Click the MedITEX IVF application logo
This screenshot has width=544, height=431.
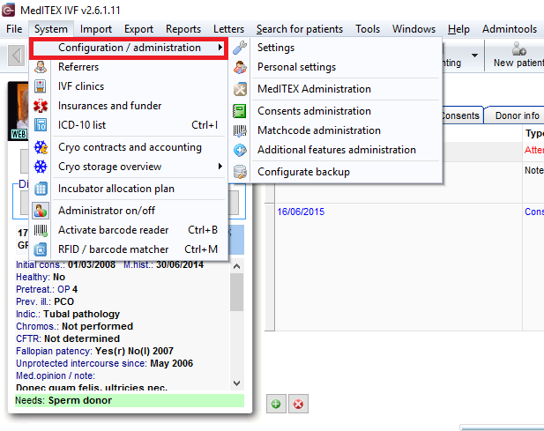8,10
